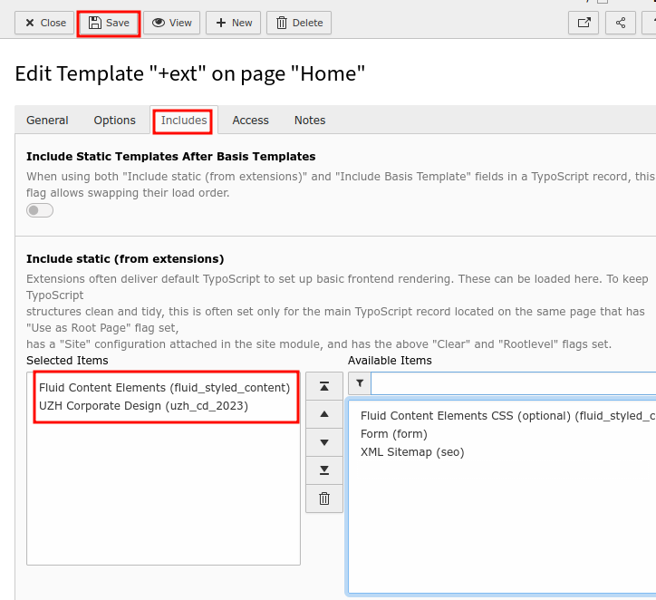Delete the template record
656x600 pixels.
pos(299,23)
